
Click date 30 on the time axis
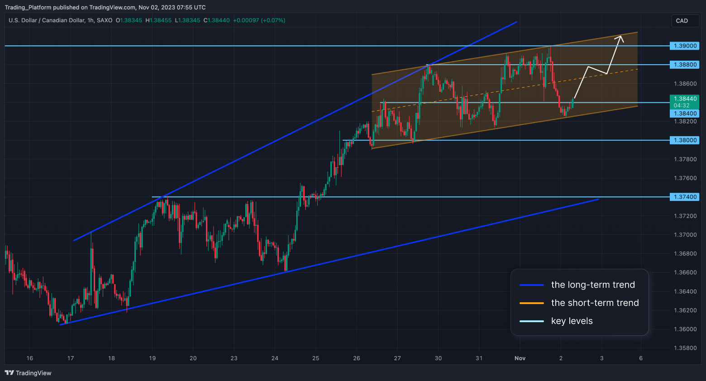click(x=438, y=358)
